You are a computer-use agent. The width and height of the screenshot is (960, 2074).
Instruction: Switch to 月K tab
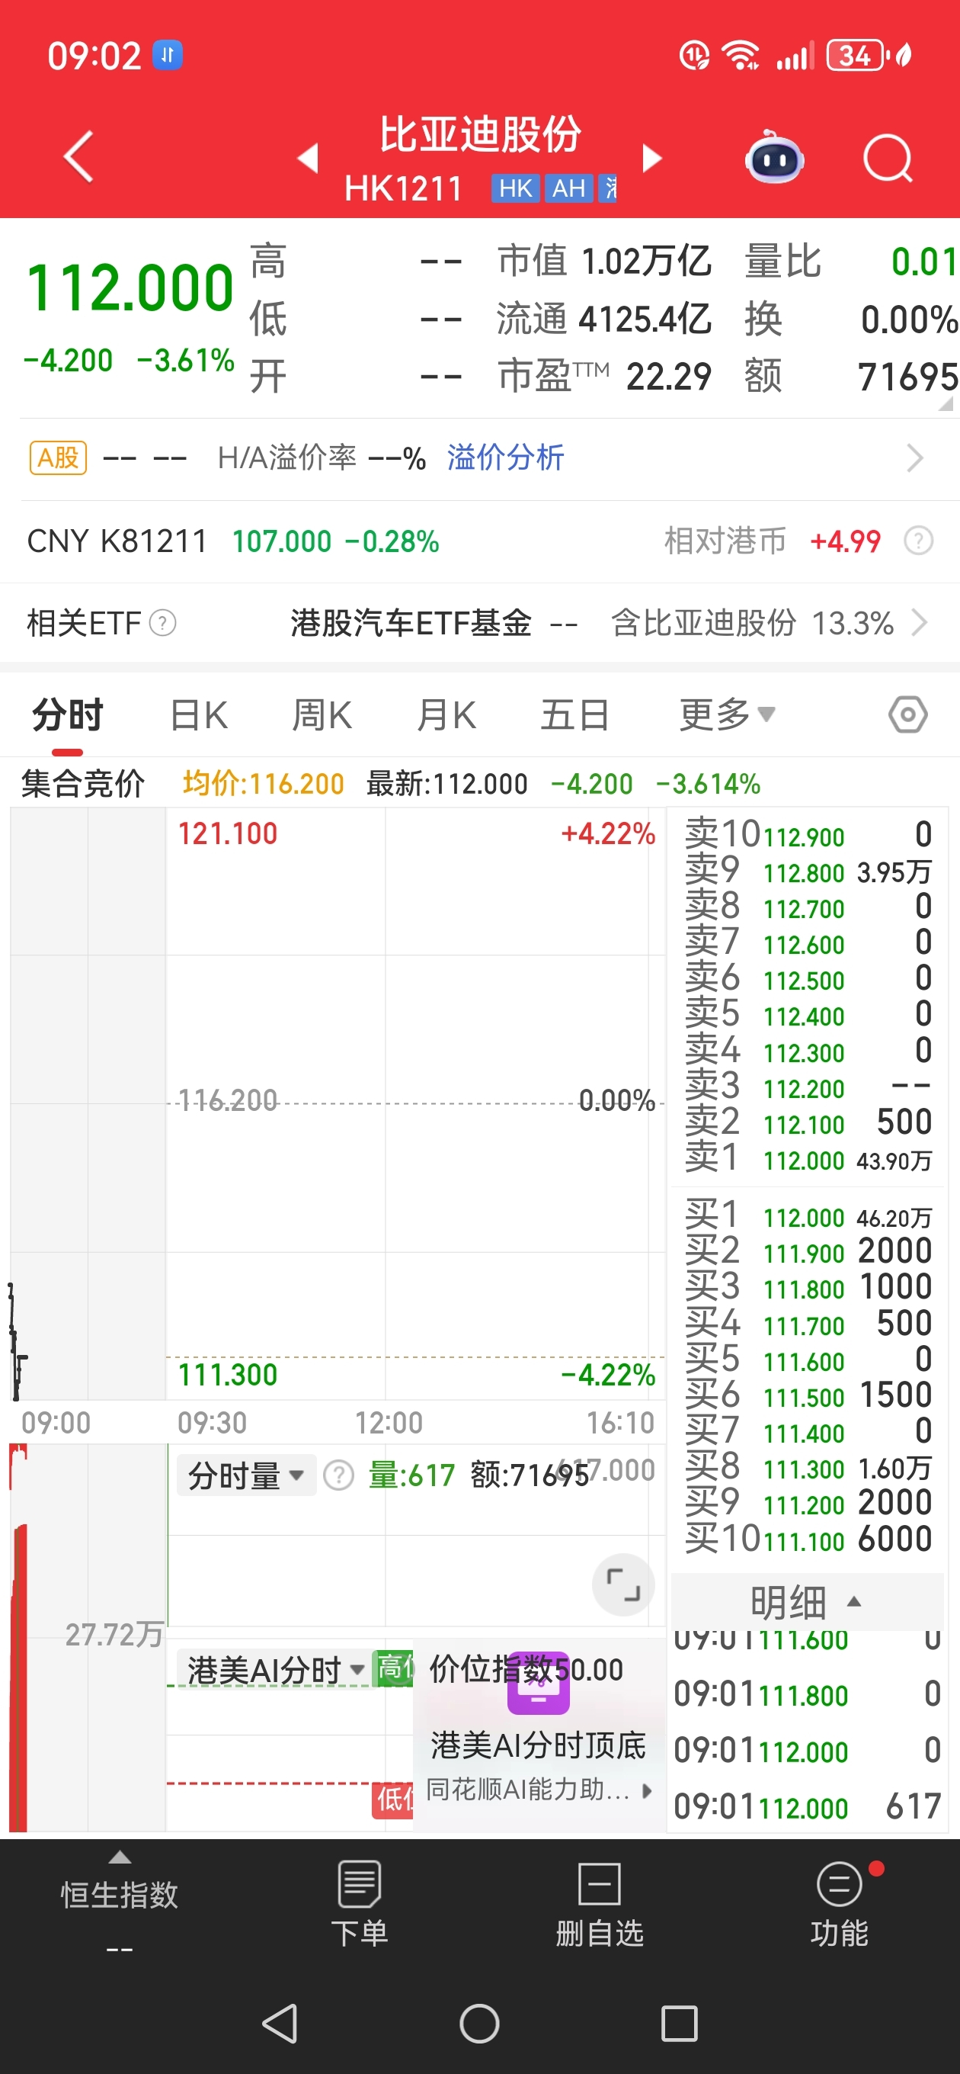[x=446, y=715]
